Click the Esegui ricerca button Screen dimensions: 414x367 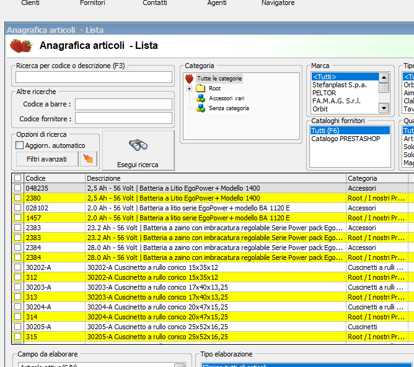[138, 150]
